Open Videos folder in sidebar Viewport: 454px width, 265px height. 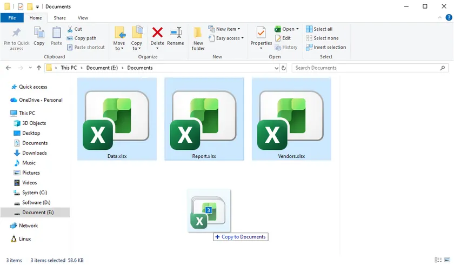(x=25, y=182)
